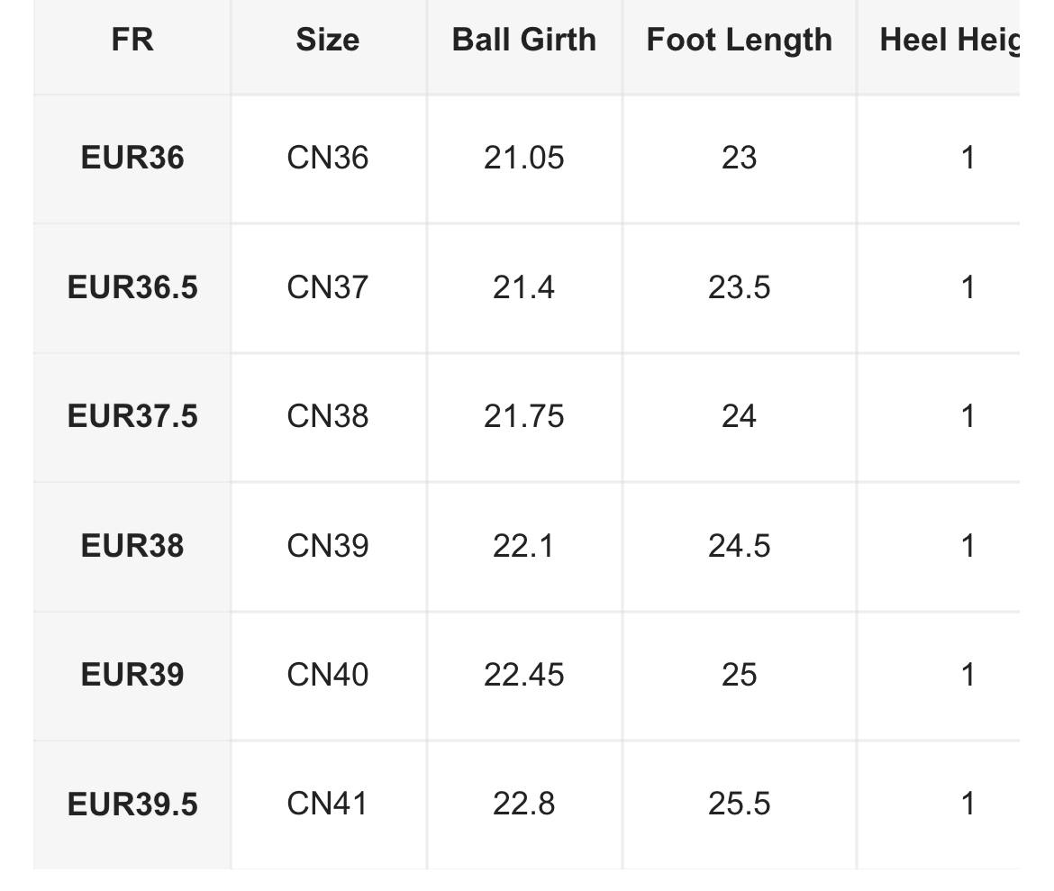1054x891 pixels.
Task: Click the EUR38 row label
Action: coord(132,545)
